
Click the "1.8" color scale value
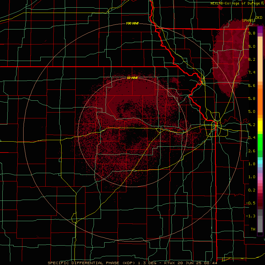click(252, 164)
